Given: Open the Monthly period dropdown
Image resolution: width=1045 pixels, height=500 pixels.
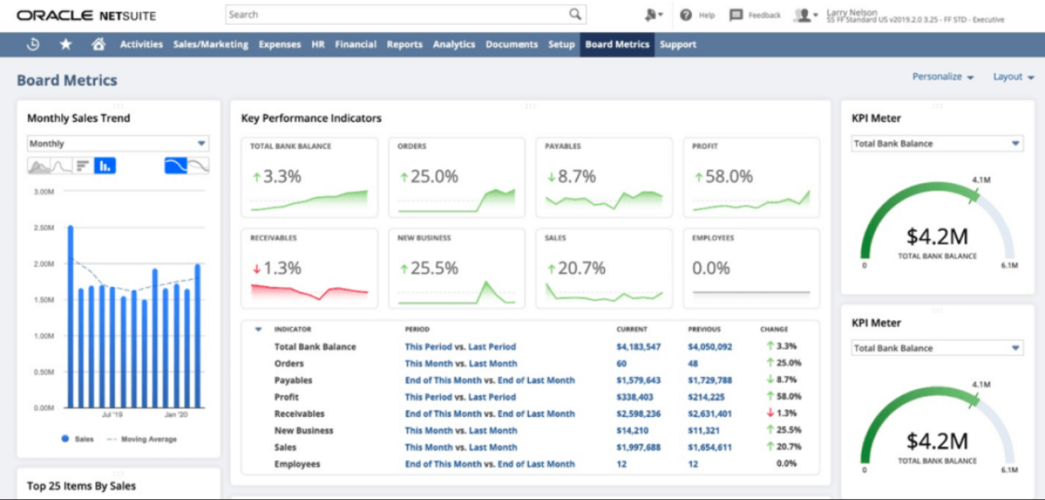Looking at the screenshot, I should [x=118, y=143].
